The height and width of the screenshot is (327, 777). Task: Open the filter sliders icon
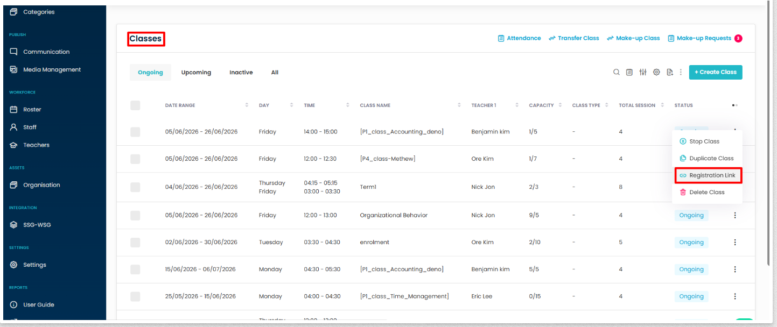tap(643, 72)
